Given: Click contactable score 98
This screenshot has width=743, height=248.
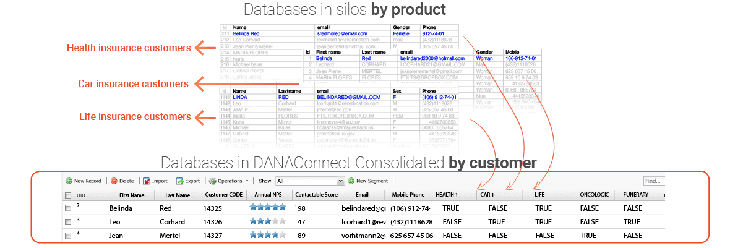Looking at the screenshot, I should point(301,209).
